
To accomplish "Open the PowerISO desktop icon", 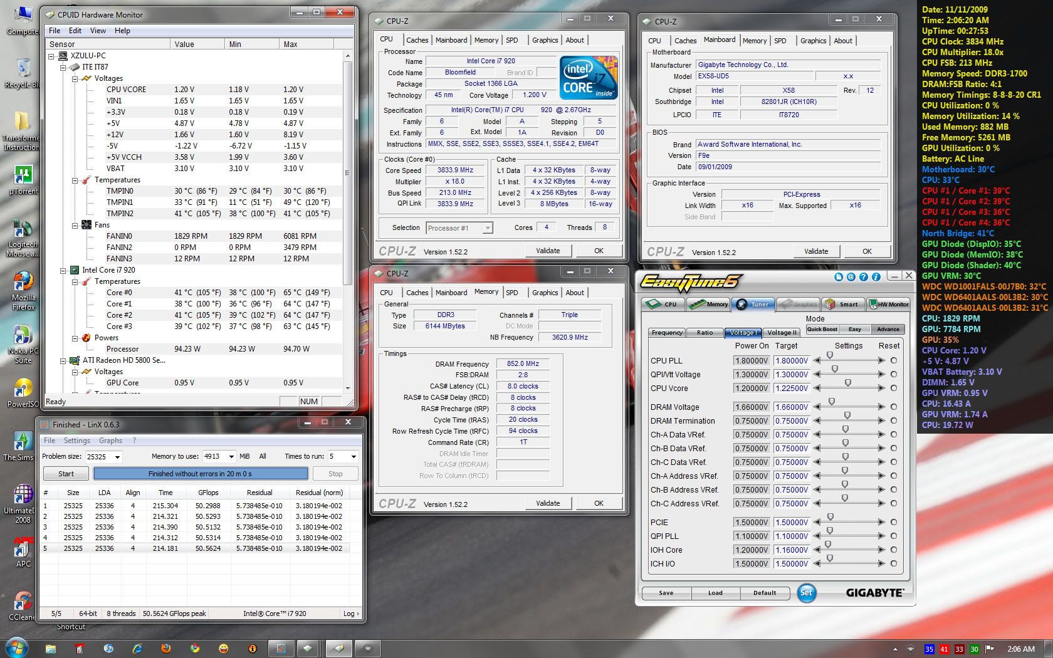I will (x=23, y=394).
